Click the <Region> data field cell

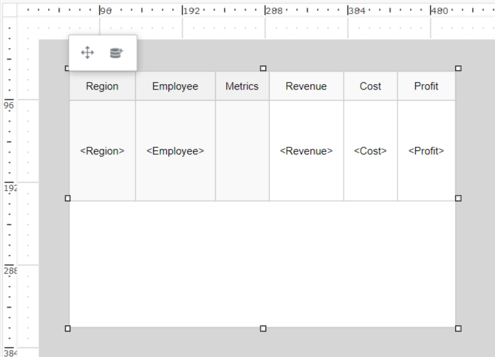pyautogui.click(x=102, y=151)
